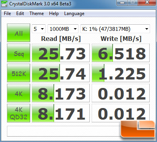Open the Help menu
The height and width of the screenshot is (142, 157).
click(x=54, y=14)
